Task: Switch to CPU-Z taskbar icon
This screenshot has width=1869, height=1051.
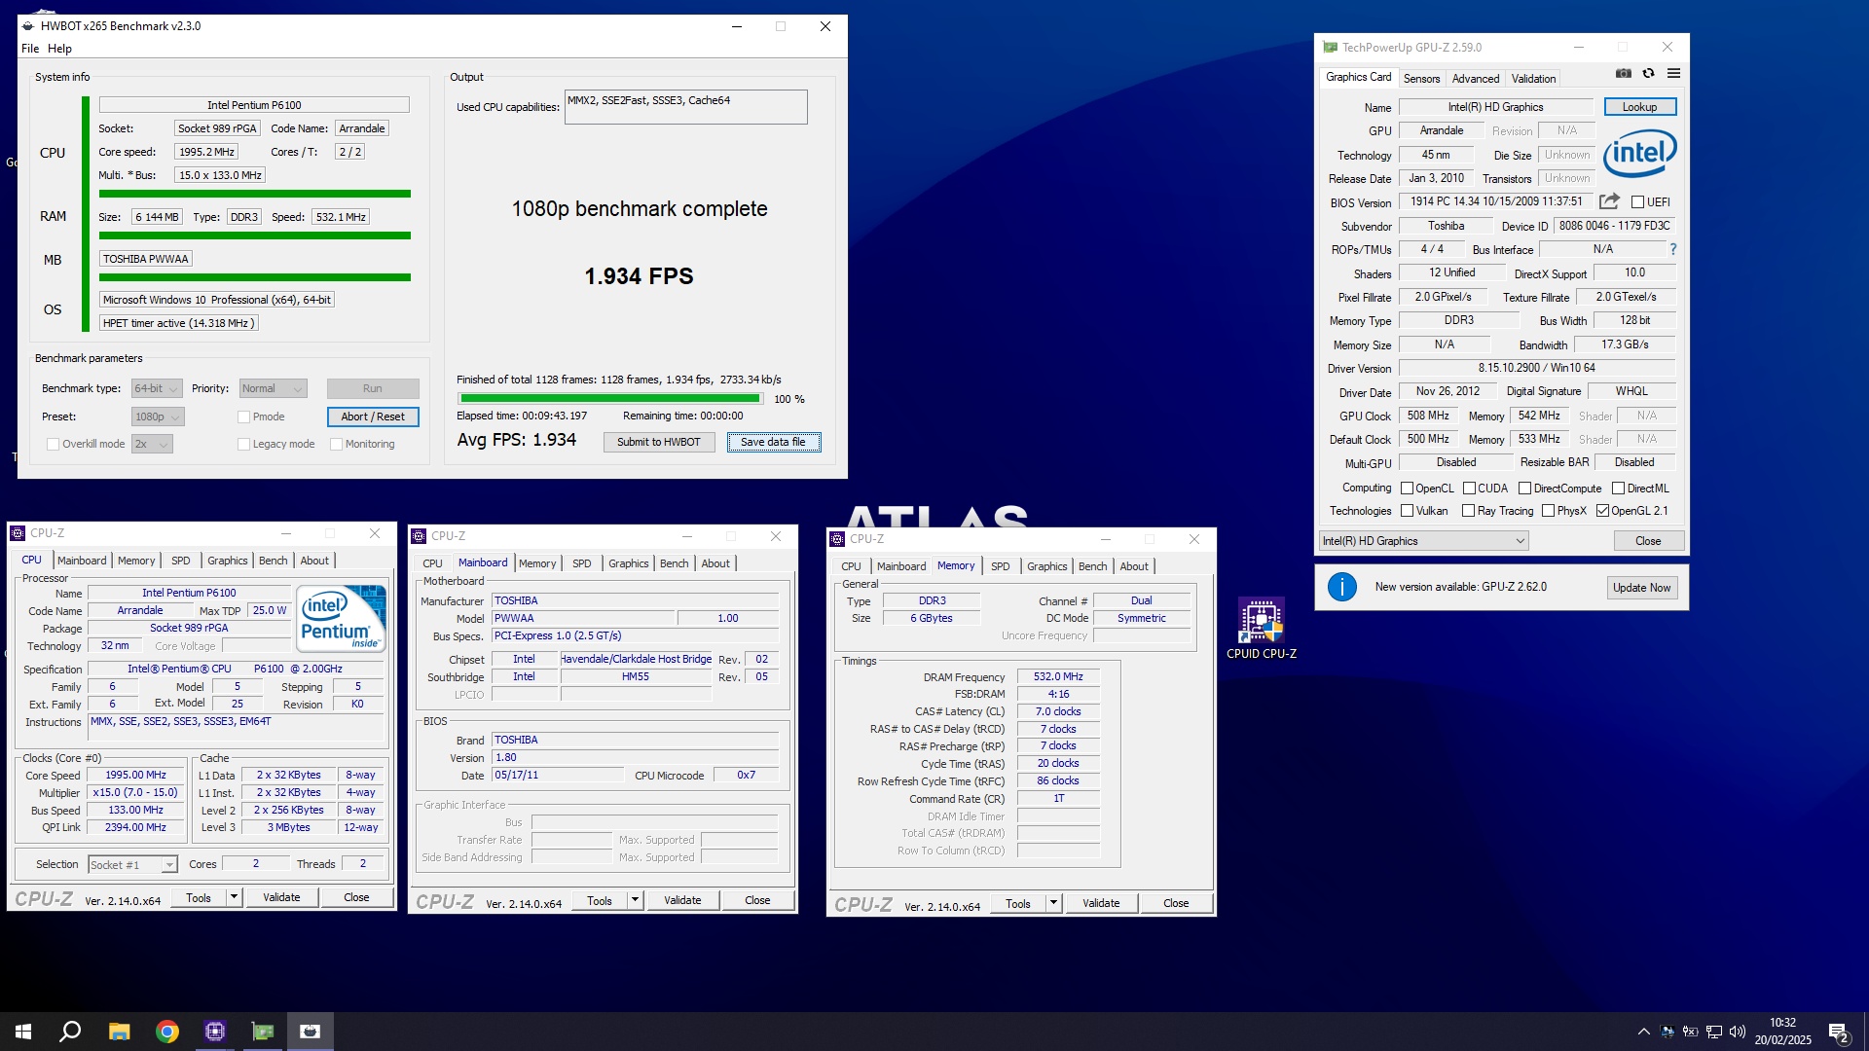Action: 215,1032
